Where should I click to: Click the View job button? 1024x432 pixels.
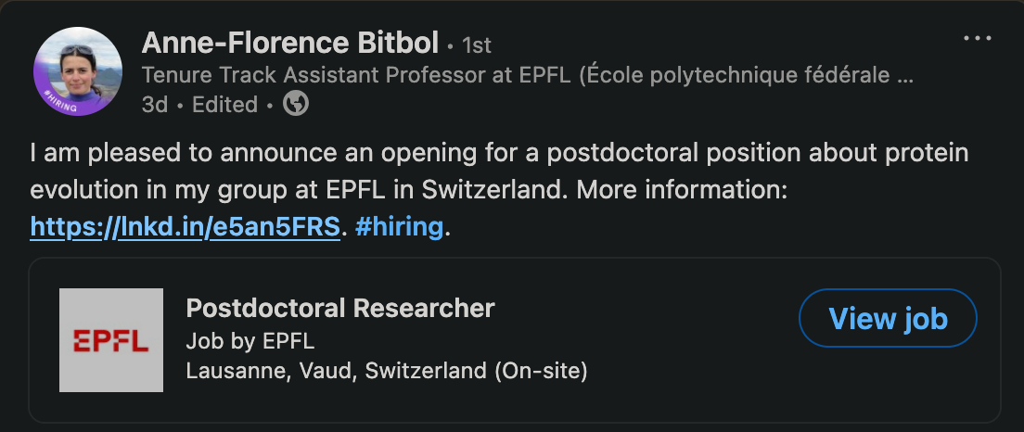[888, 319]
